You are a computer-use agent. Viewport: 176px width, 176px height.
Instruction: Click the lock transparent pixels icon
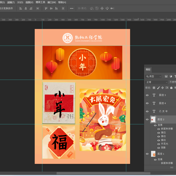click(154, 88)
